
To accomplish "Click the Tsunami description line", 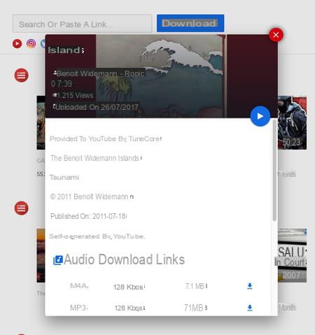I will click(x=64, y=178).
